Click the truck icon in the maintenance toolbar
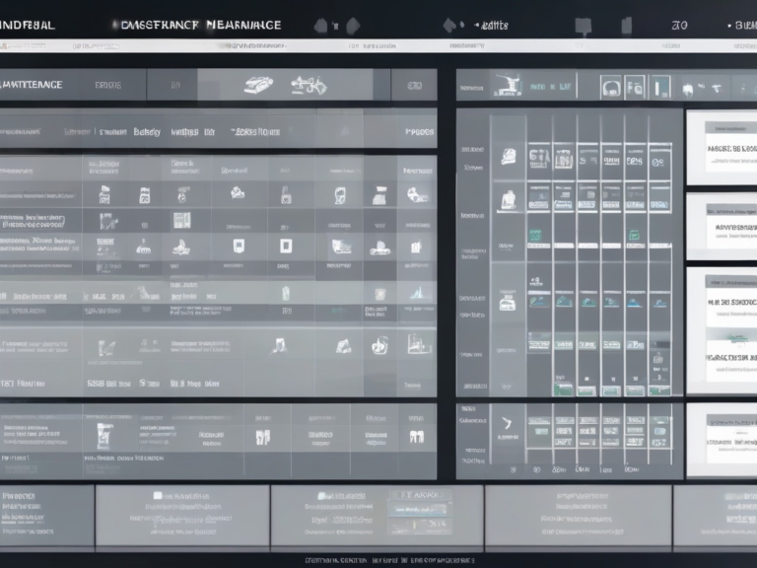 tap(259, 86)
